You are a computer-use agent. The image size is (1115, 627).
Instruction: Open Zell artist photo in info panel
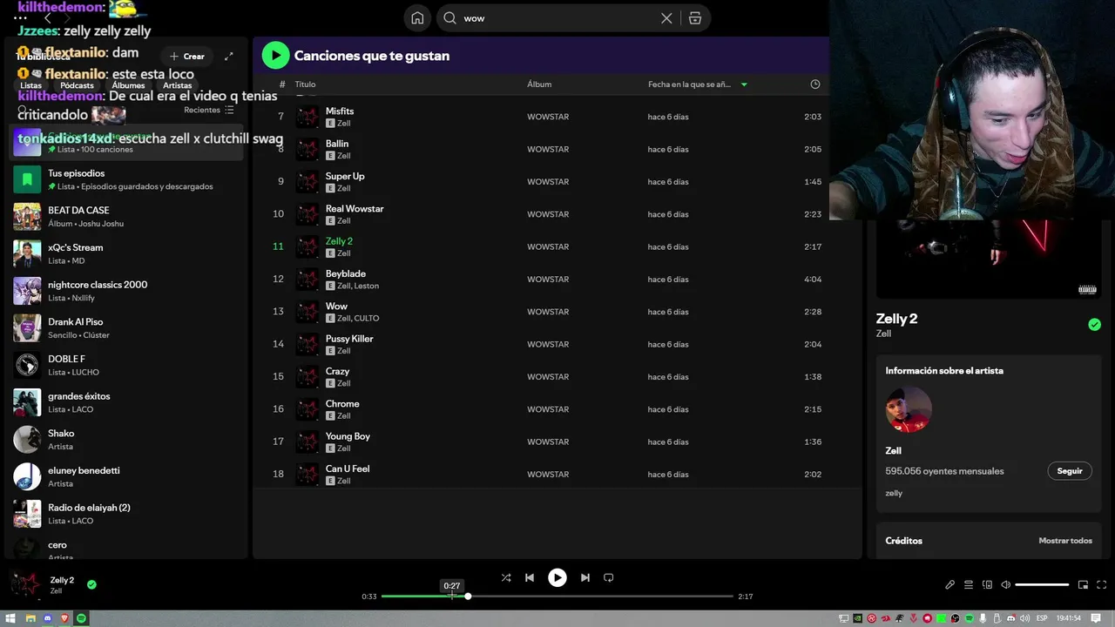pos(909,410)
